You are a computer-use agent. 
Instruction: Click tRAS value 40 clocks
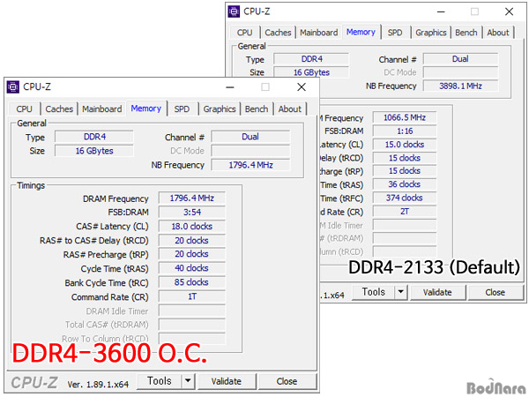click(191, 268)
